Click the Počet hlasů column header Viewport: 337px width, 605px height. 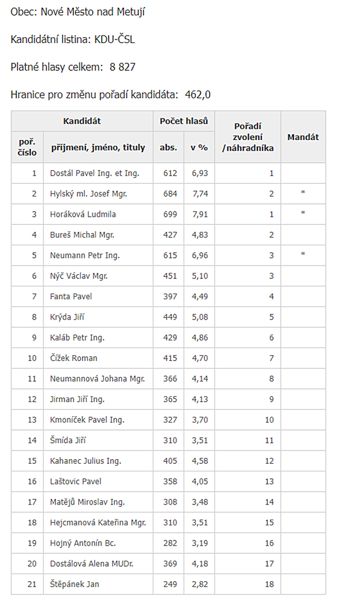click(x=184, y=121)
